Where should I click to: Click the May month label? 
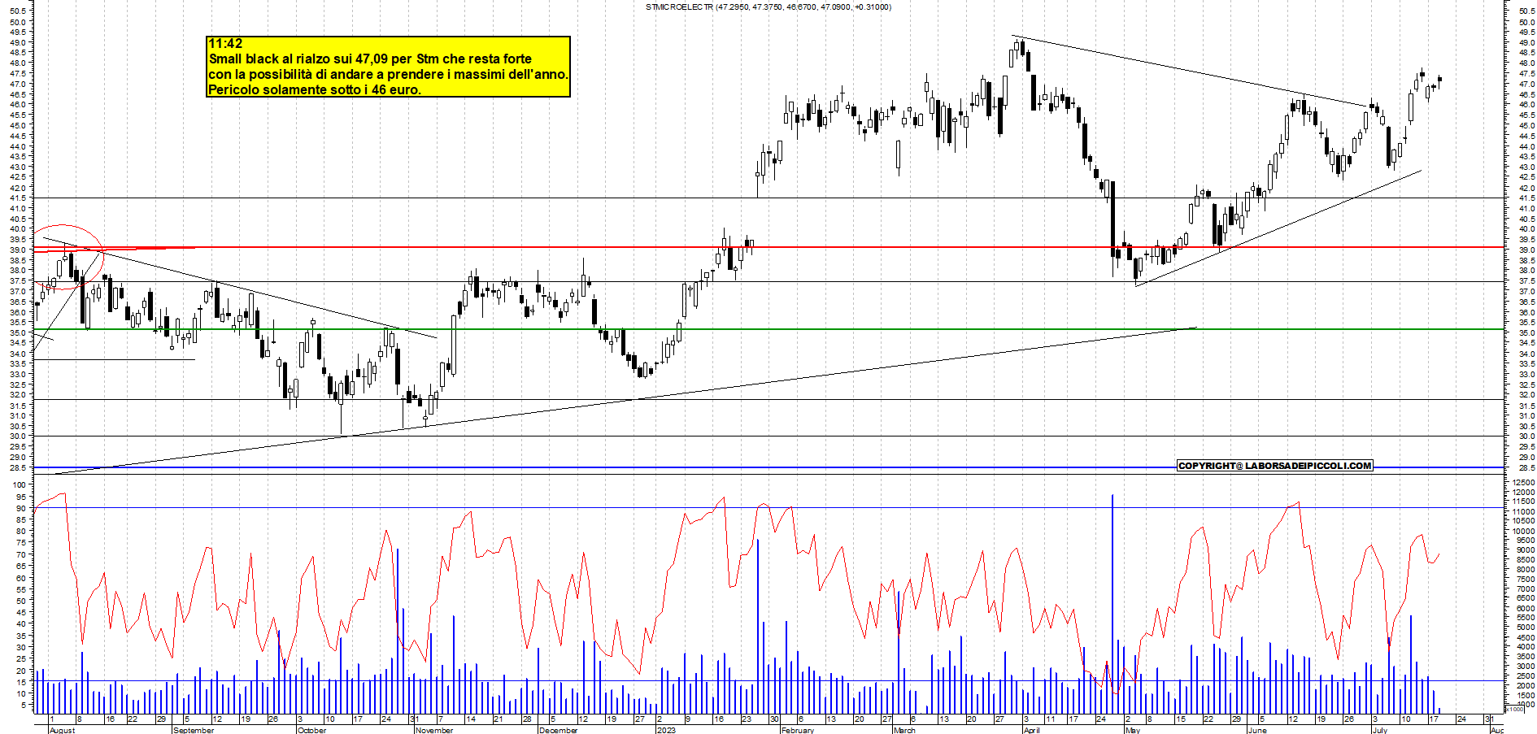(x=1132, y=730)
